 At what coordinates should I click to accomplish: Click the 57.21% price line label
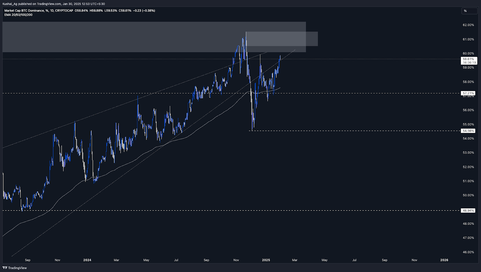468,93
